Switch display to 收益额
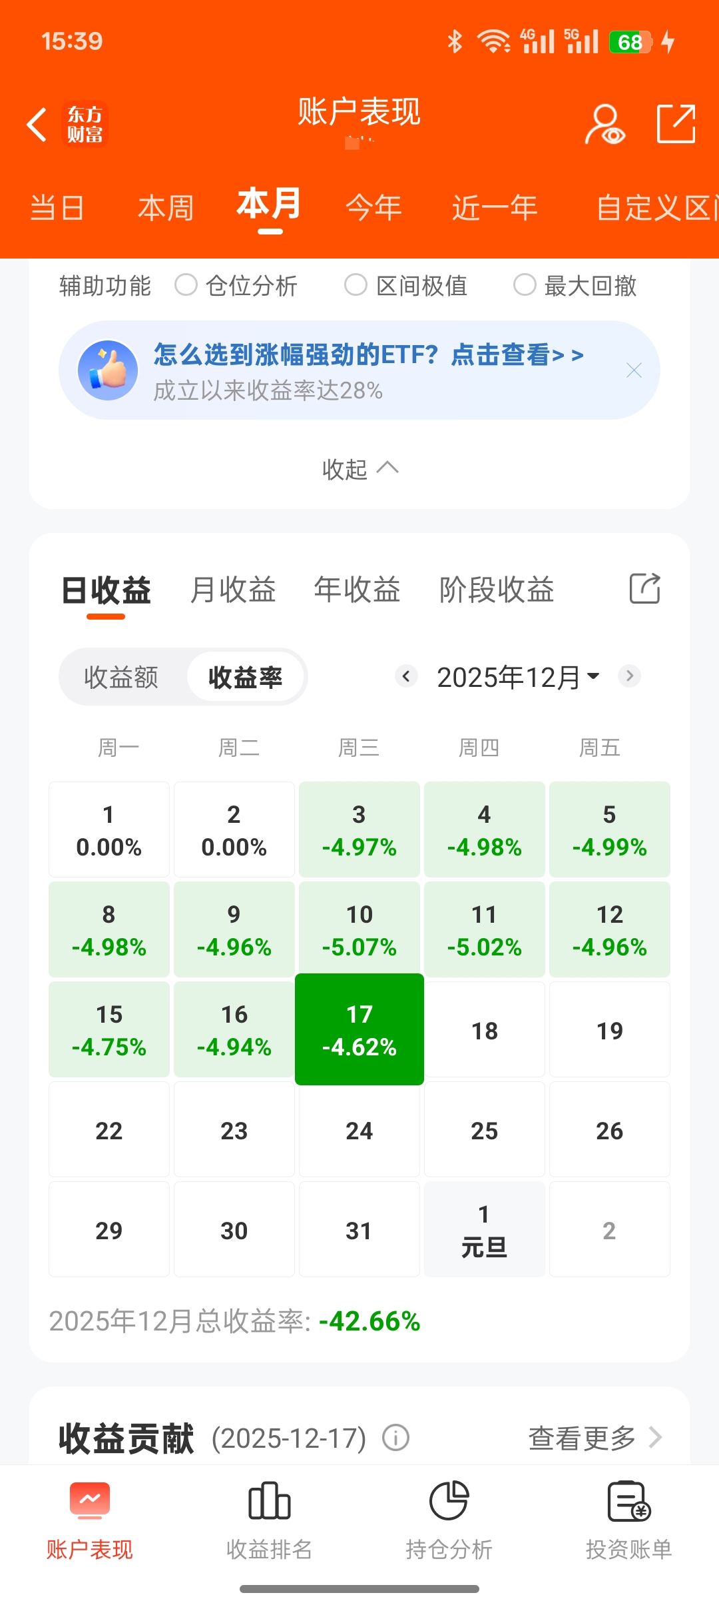The height and width of the screenshot is (1607, 719). coord(121,677)
